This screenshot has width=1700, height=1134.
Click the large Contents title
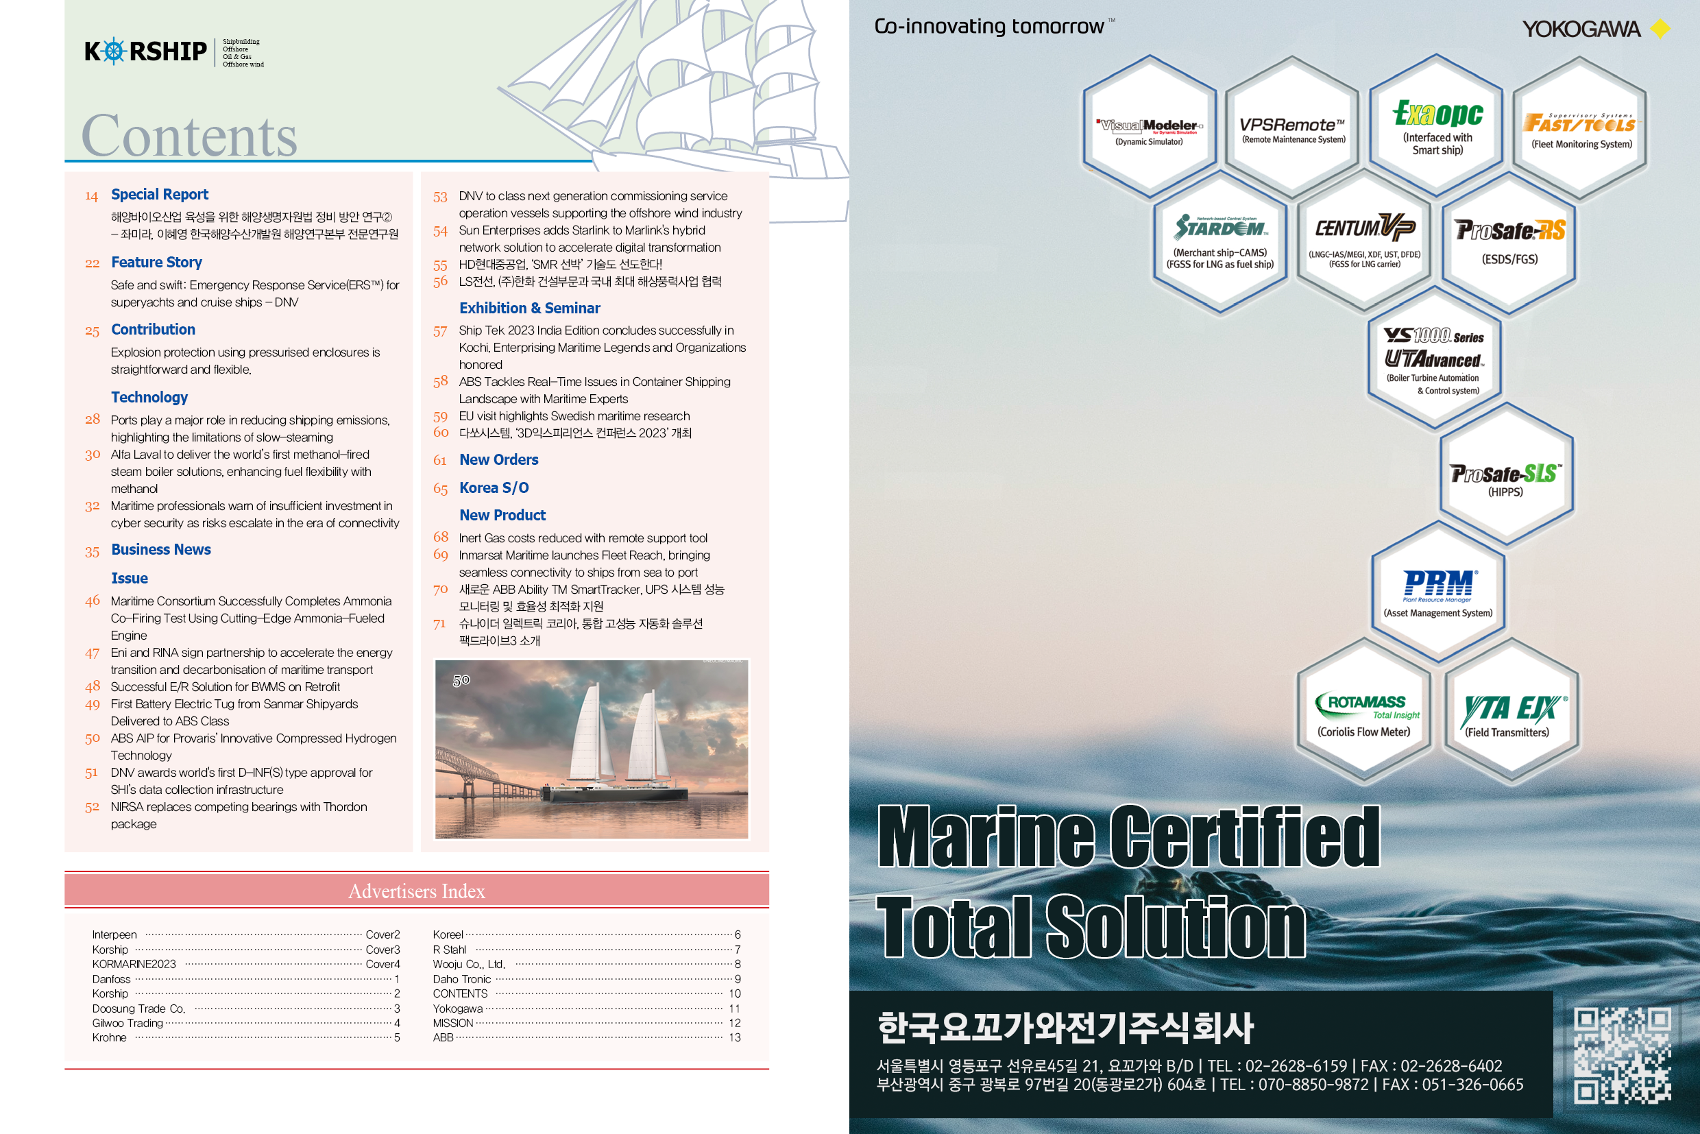pyautogui.click(x=189, y=134)
